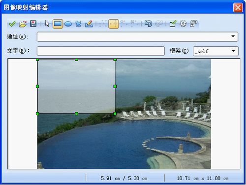Choose the Rectangle hotspot tool
The image size is (246, 185).
[x=58, y=24]
